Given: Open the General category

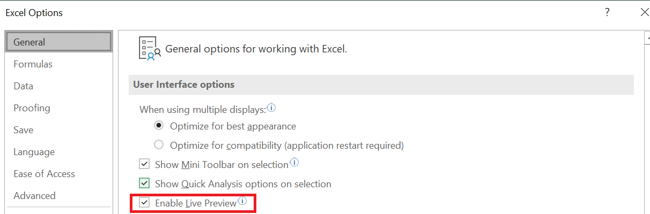Looking at the screenshot, I should pos(58,42).
